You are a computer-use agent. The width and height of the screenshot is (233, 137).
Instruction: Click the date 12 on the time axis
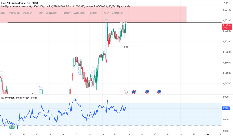click(x=37, y=134)
